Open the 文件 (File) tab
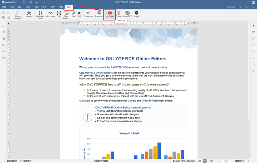 pyautogui.click(x=4, y=7)
